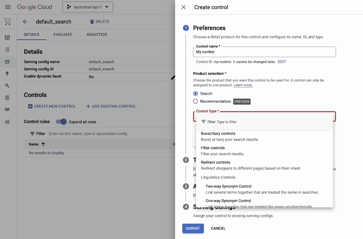Click the "No results to display" row
The height and width of the screenshot is (239, 363).
tap(99, 153)
